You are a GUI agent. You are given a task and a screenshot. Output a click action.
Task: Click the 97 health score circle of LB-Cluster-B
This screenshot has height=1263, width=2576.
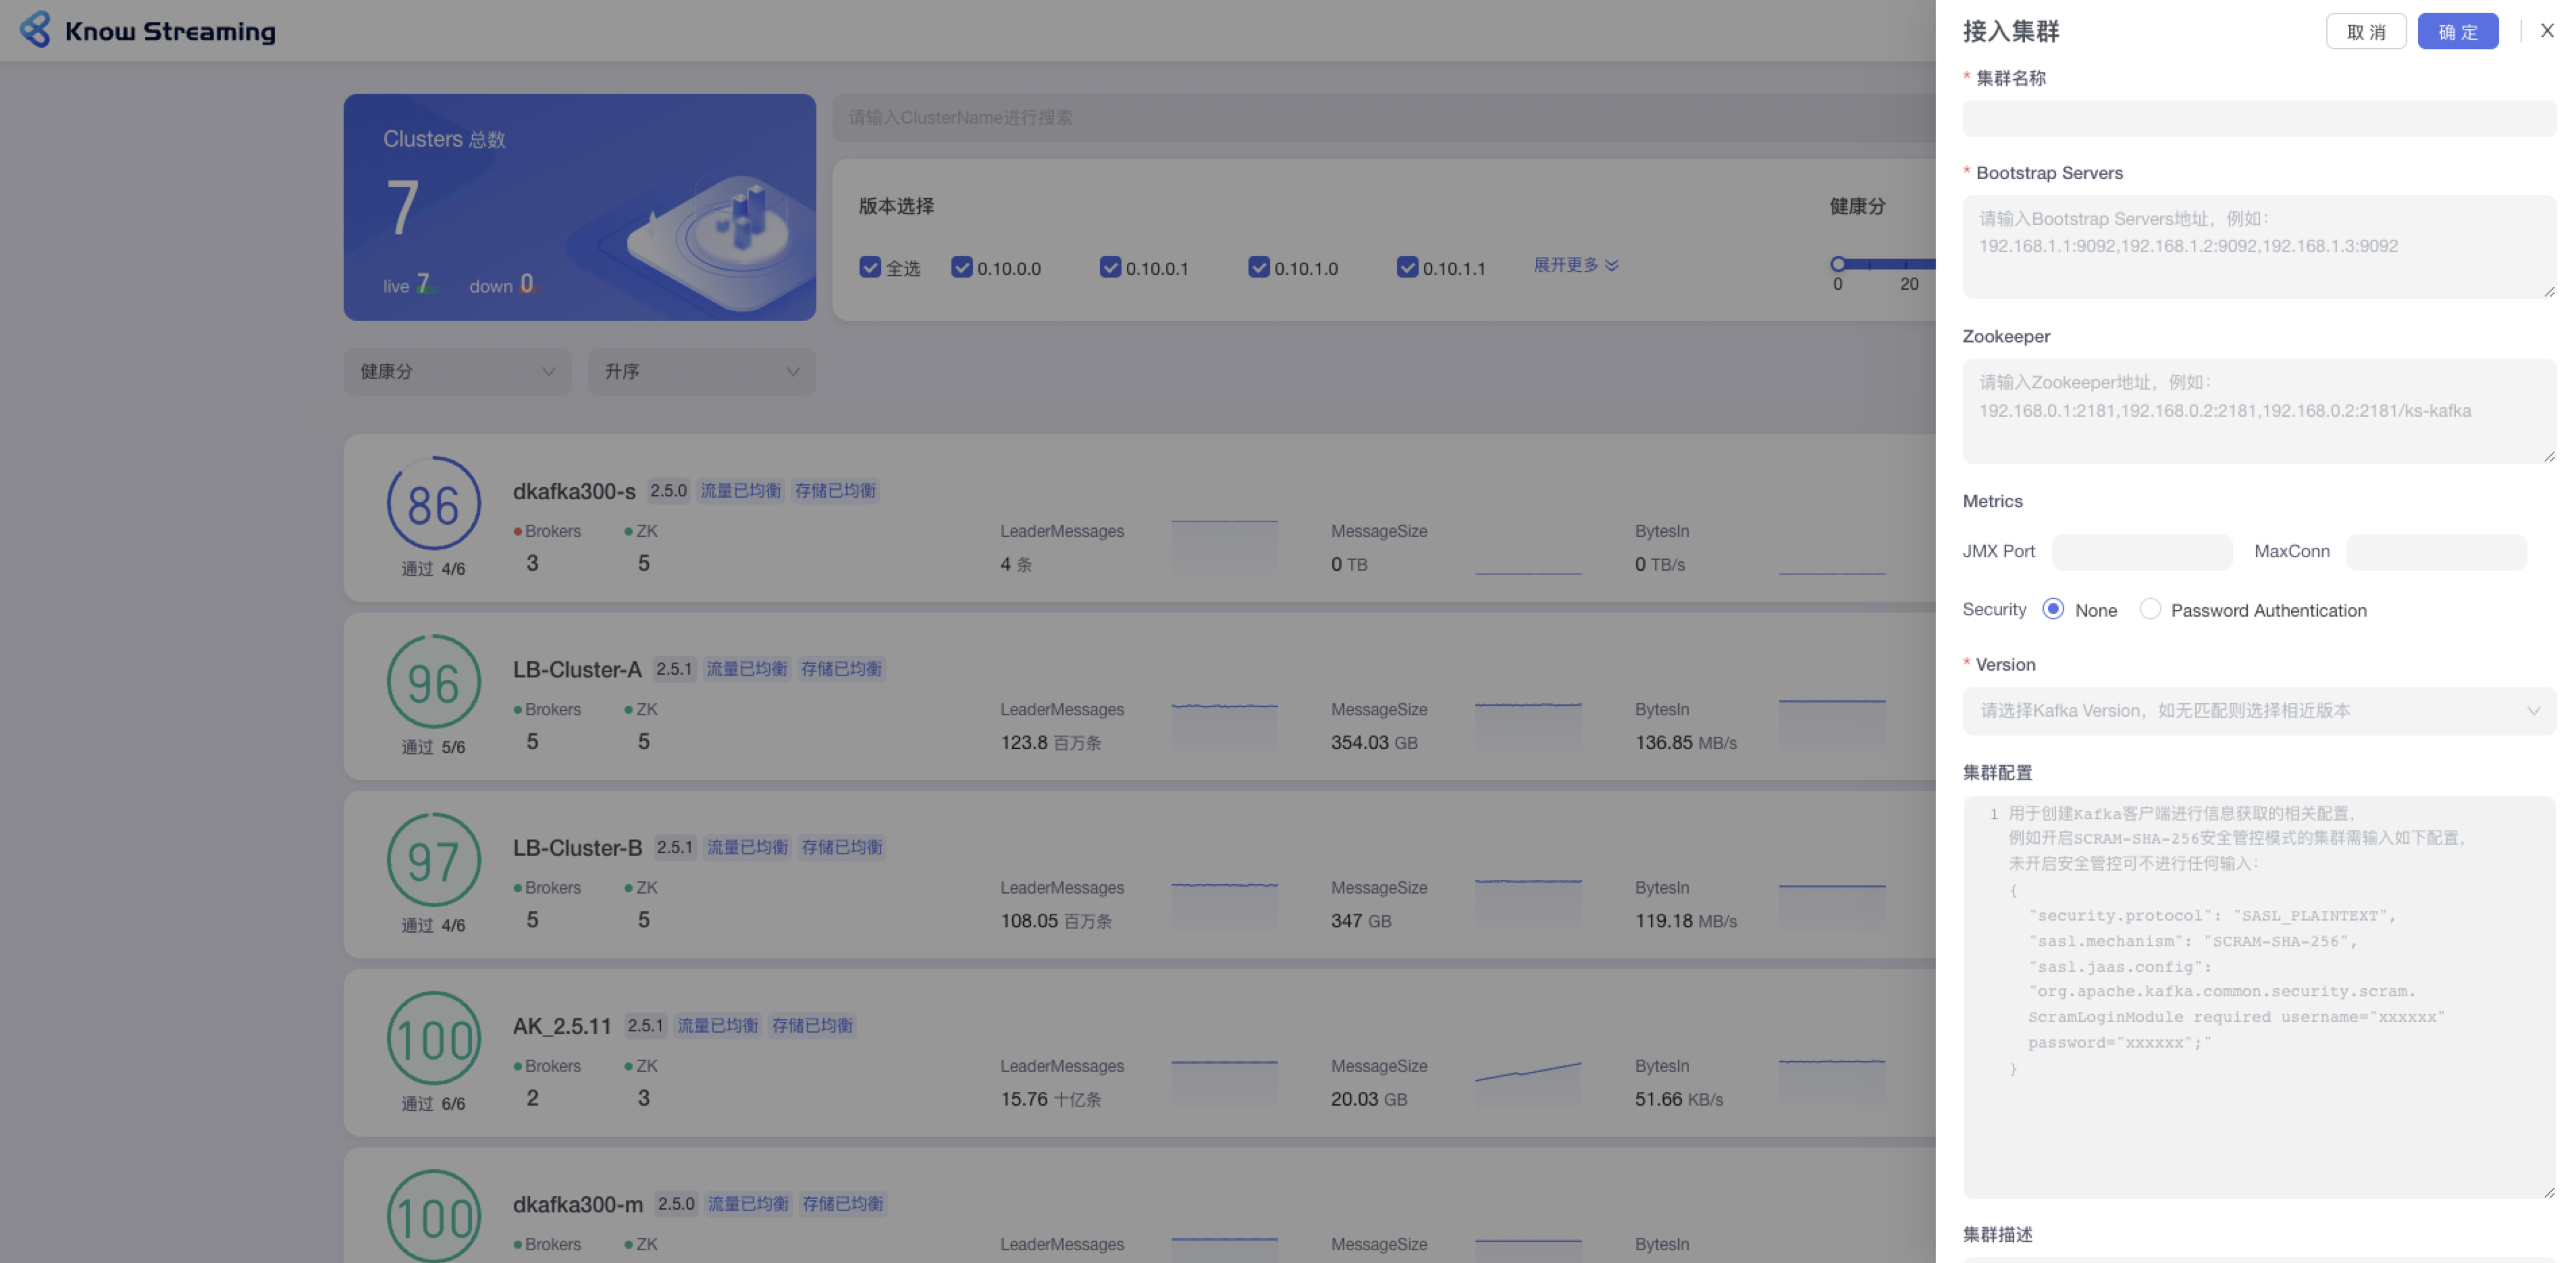pyautogui.click(x=433, y=861)
